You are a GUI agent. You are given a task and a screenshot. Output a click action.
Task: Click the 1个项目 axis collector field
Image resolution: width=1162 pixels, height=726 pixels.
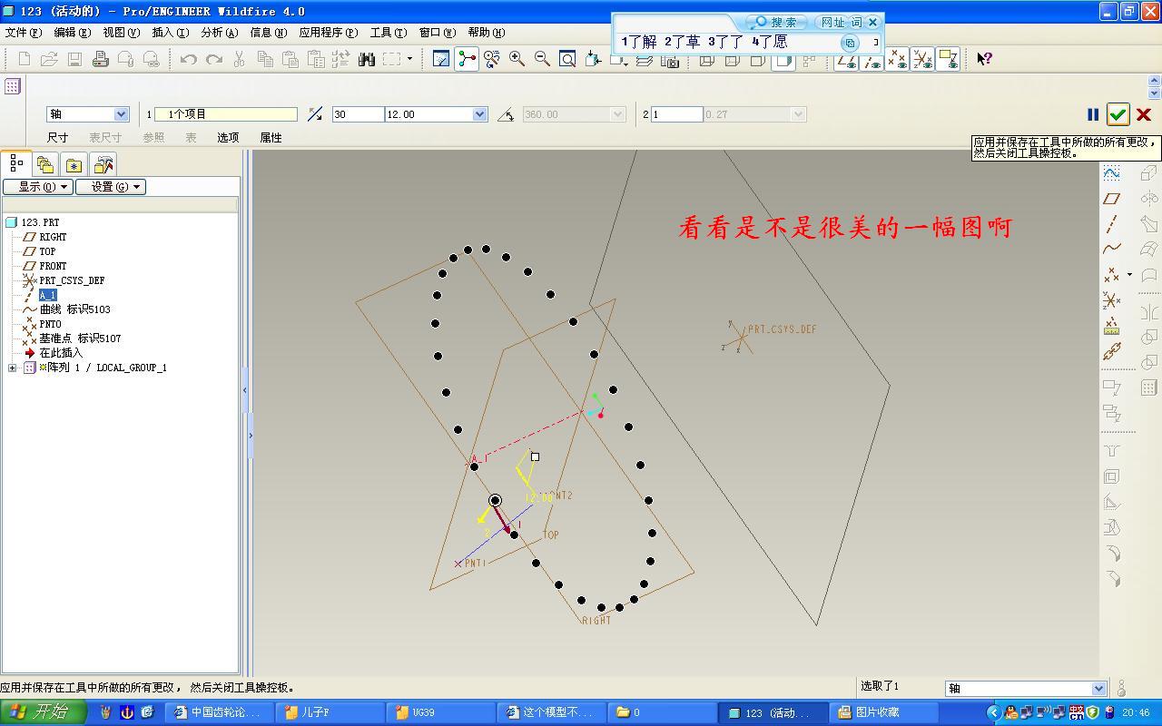click(225, 114)
